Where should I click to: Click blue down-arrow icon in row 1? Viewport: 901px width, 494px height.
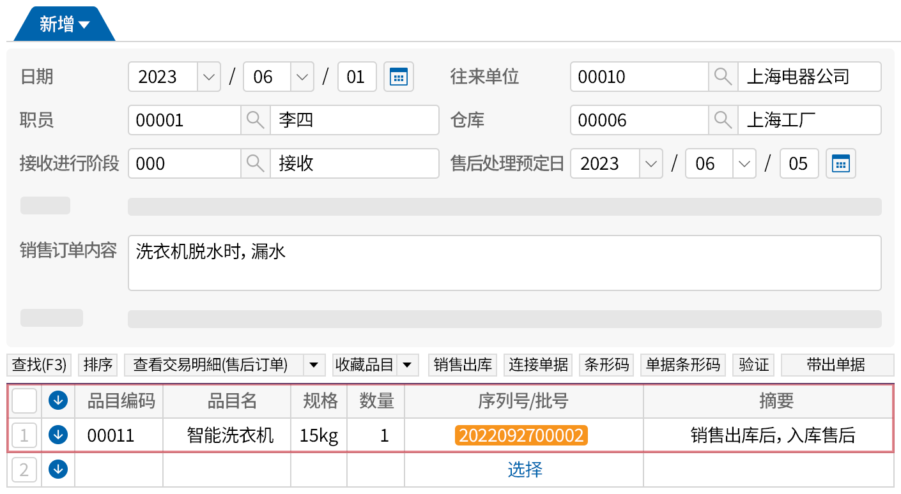click(x=58, y=435)
